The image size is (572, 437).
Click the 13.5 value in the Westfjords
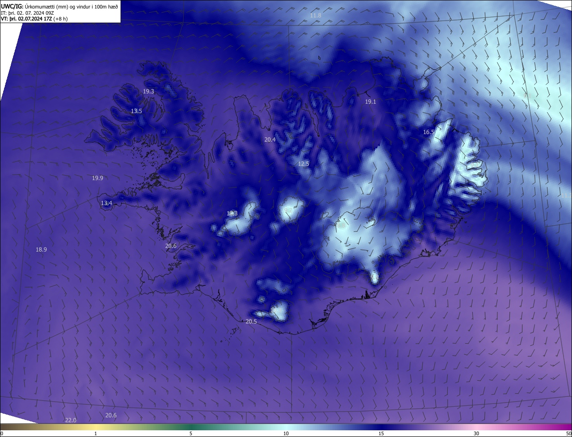[x=136, y=111]
